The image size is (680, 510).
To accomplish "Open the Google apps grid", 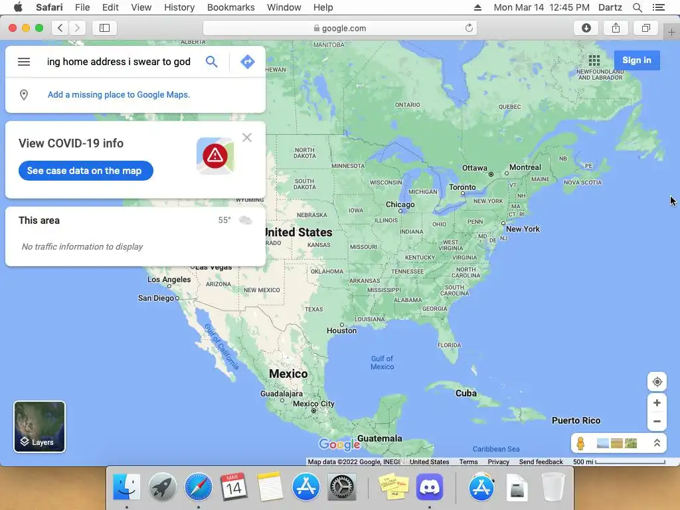I will pos(594,60).
